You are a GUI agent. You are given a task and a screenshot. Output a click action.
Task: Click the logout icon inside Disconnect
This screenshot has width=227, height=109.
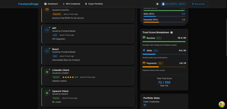(193, 4)
